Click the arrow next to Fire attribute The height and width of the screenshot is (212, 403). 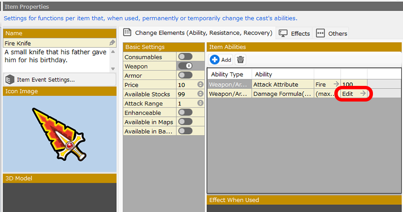point(336,84)
